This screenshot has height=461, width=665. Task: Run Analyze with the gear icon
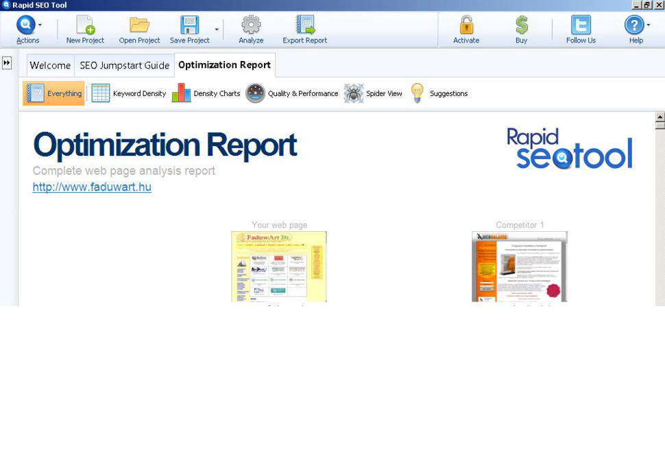(251, 25)
